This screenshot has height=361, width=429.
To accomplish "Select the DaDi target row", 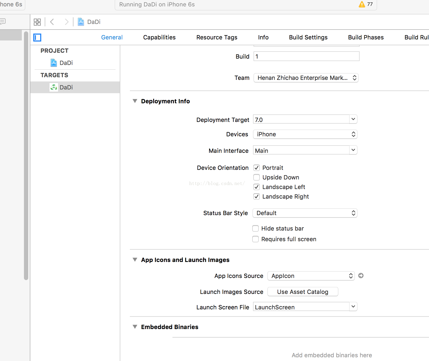I will 75,87.
